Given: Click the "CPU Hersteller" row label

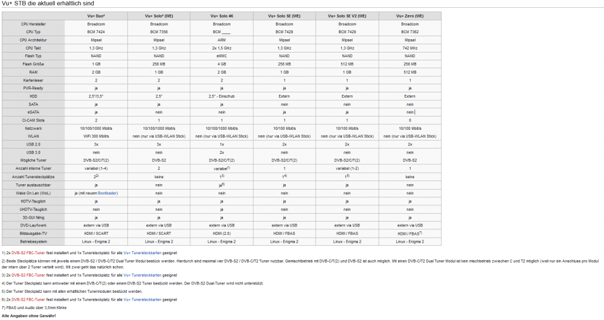Looking at the screenshot, I should pyautogui.click(x=33, y=24).
